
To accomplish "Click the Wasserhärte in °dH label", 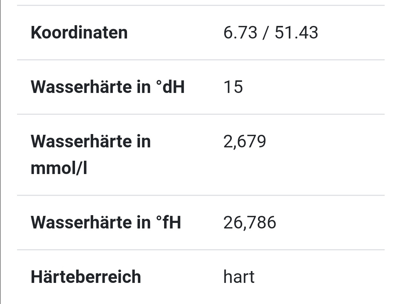I will tap(107, 87).
